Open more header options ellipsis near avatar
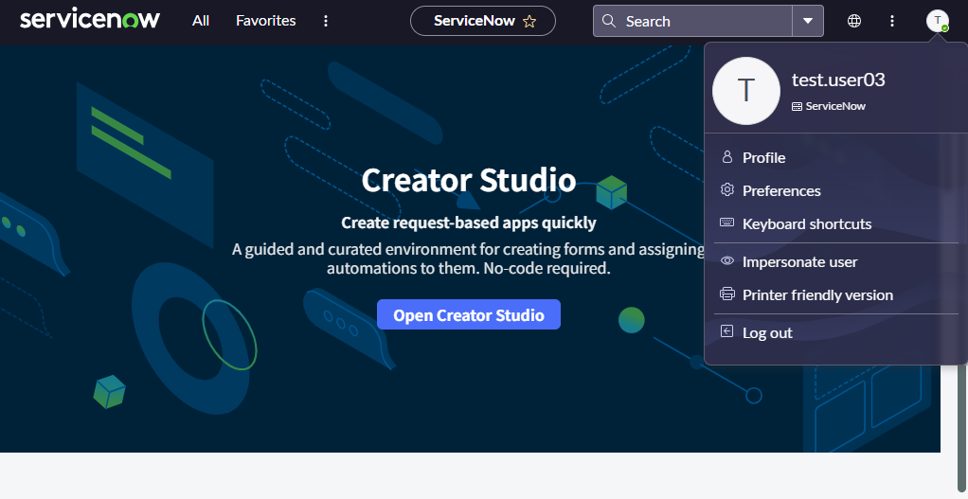Image resolution: width=968 pixels, height=499 pixels. click(x=891, y=21)
